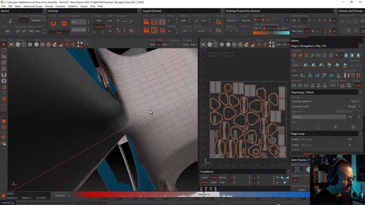Viewport: 365px width, 205px height.
Task: Click the Unwrap U-shaped icon
Action: 54,23
